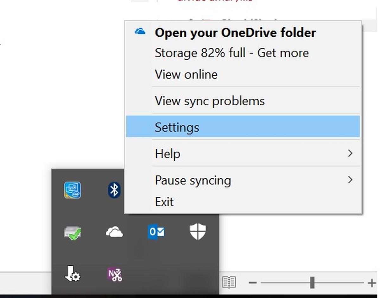Select View sync problems
The height and width of the screenshot is (298, 380).
tap(210, 101)
